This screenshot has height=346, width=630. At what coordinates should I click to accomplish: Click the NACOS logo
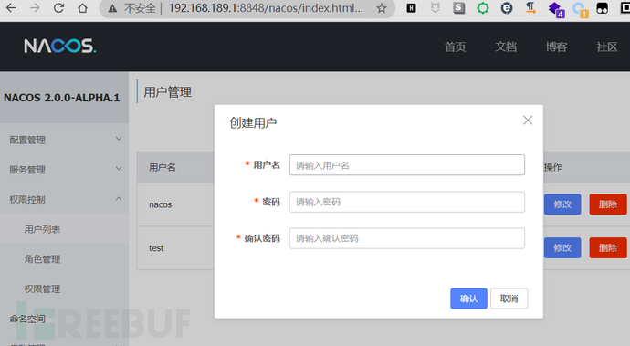(60, 46)
